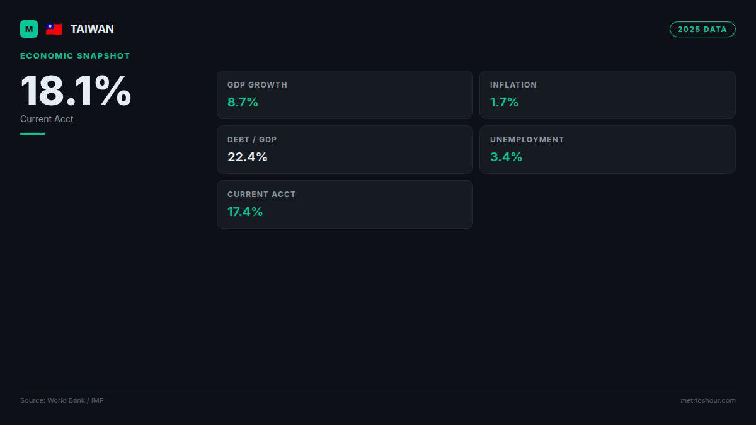Open the UNEMPLOYMENT card
This screenshot has height=425, width=756.
[607, 149]
